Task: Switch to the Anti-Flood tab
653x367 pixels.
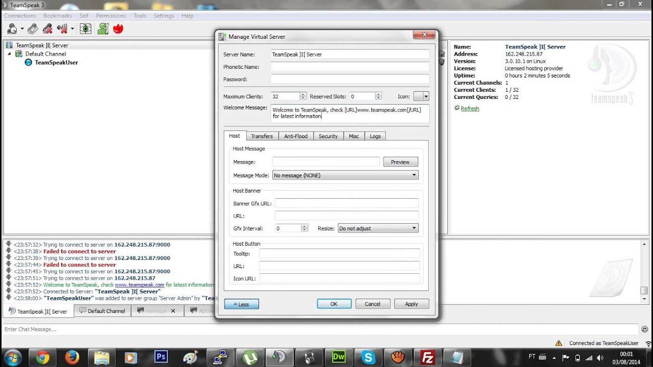Action: [295, 136]
